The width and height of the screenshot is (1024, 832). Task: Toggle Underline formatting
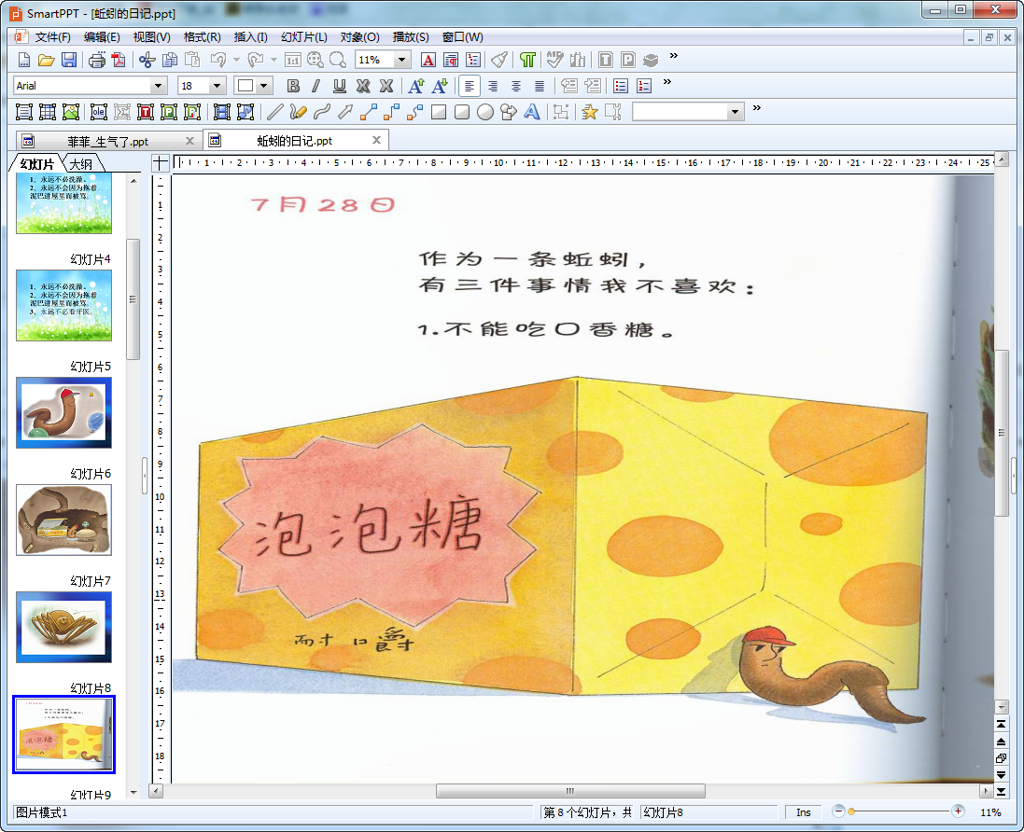click(x=340, y=86)
